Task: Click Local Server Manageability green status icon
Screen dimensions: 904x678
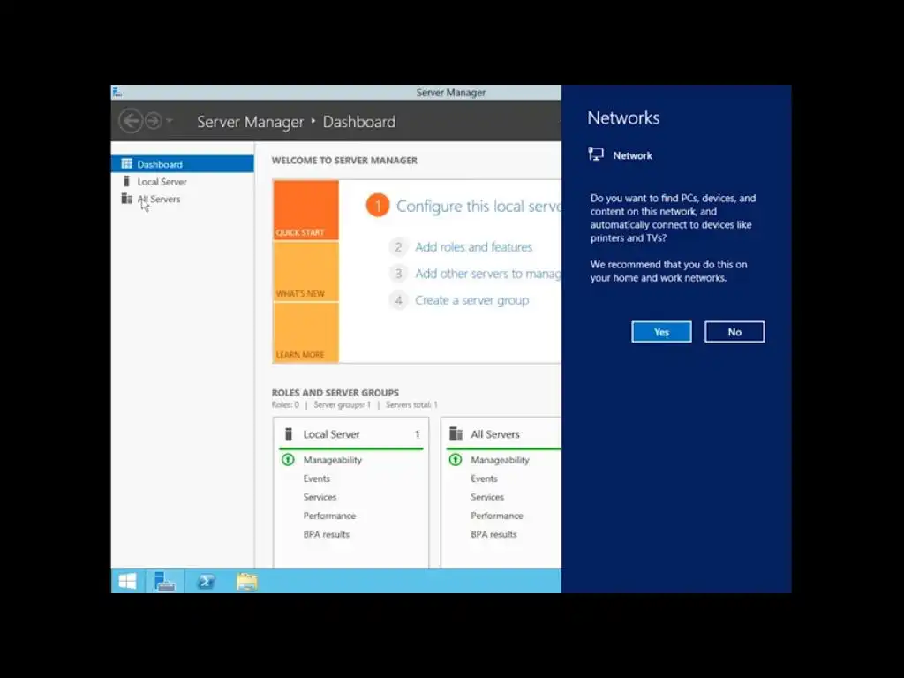Action: click(288, 459)
